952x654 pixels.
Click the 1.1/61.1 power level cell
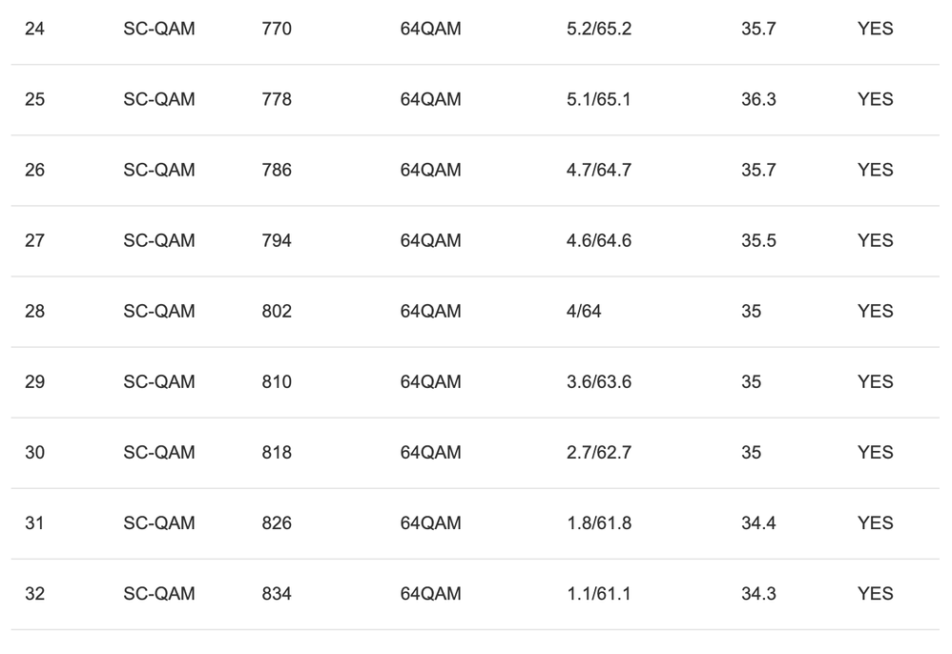click(598, 593)
